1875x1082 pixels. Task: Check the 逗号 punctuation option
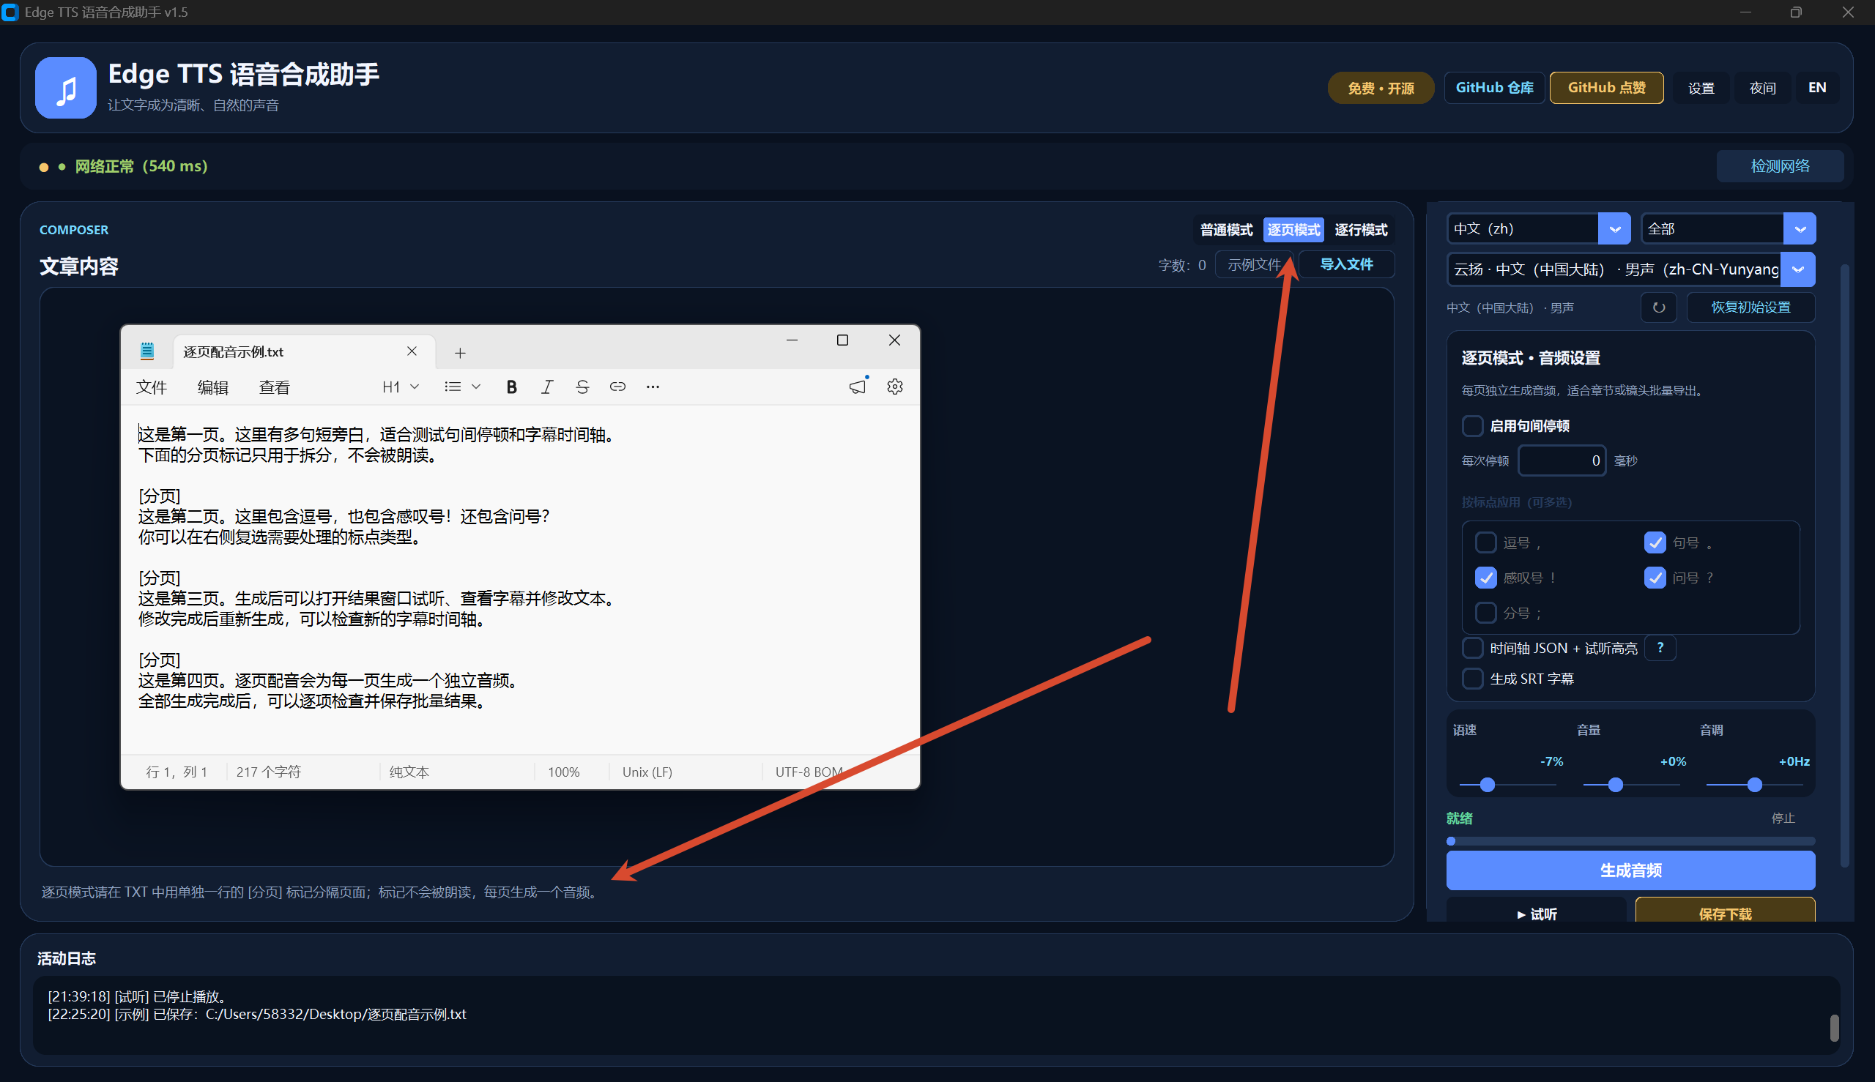1485,542
